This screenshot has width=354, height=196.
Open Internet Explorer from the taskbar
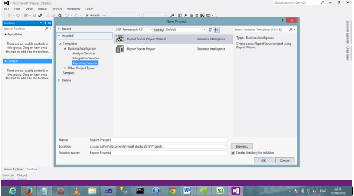[13, 191]
